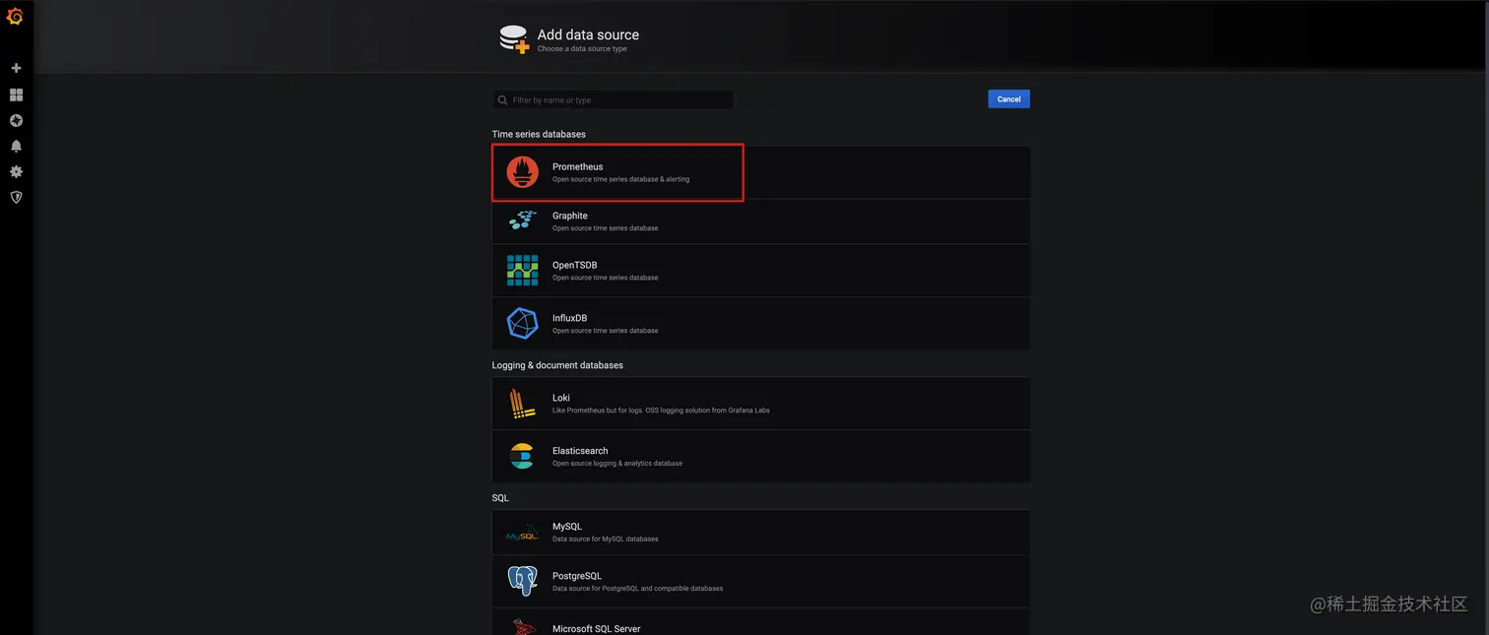The image size is (1489, 635).
Task: Click the search magnifier icon in filter box
Action: pos(503,100)
